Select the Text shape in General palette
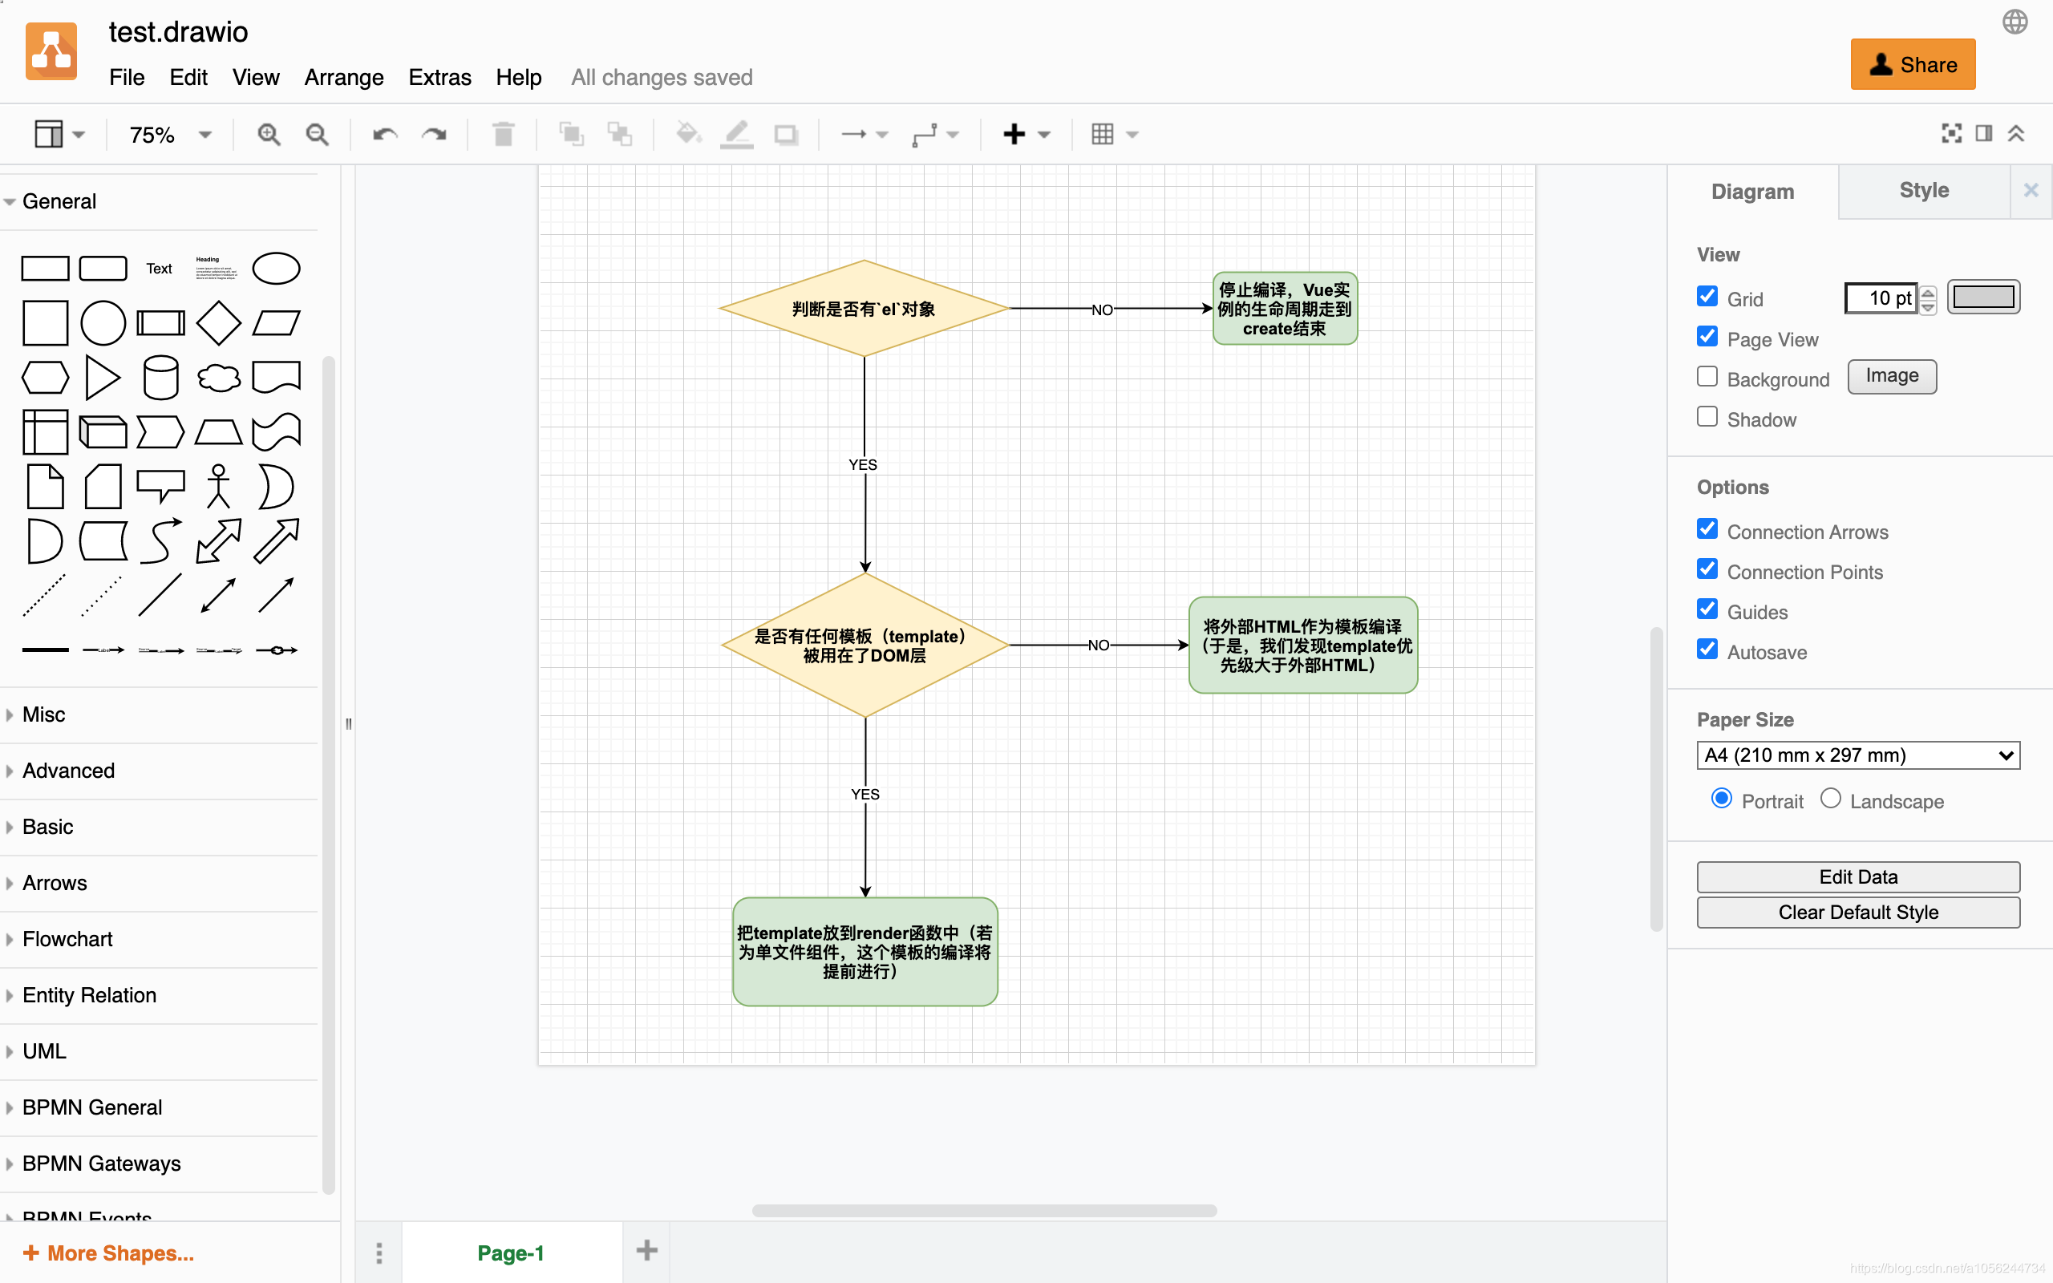The width and height of the screenshot is (2053, 1283). pos(160,269)
